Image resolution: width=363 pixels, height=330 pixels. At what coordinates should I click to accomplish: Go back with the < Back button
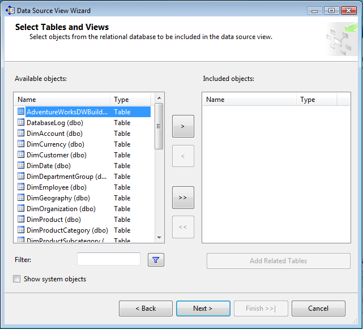coord(146,308)
